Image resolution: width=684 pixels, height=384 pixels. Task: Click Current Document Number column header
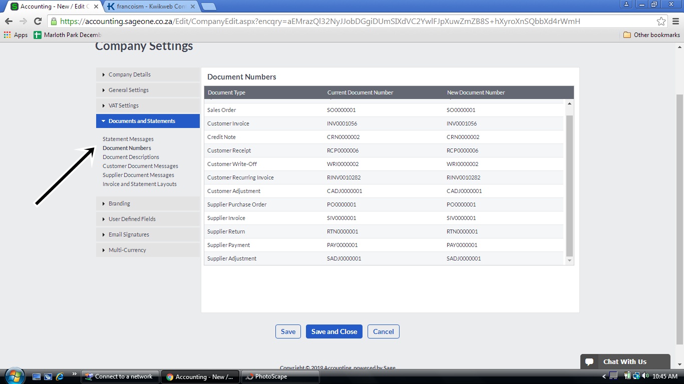click(360, 92)
